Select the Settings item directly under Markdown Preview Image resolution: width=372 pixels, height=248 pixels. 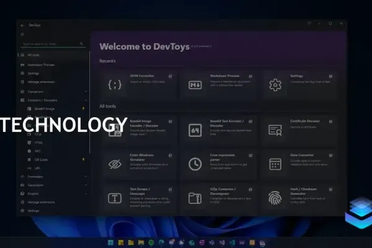click(53, 73)
